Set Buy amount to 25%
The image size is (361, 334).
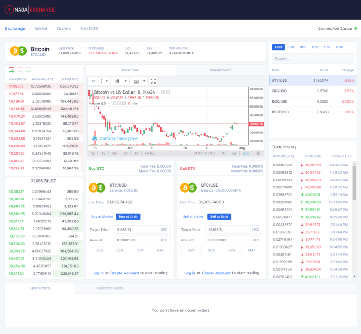pyautogui.click(x=100, y=250)
